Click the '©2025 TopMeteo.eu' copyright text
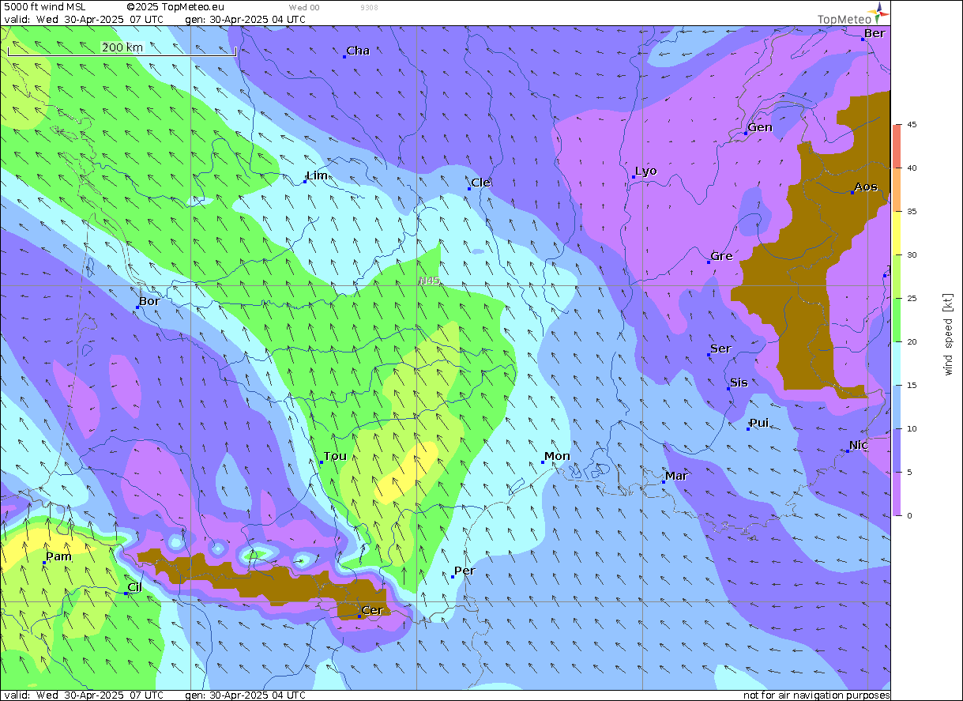 coord(175,7)
